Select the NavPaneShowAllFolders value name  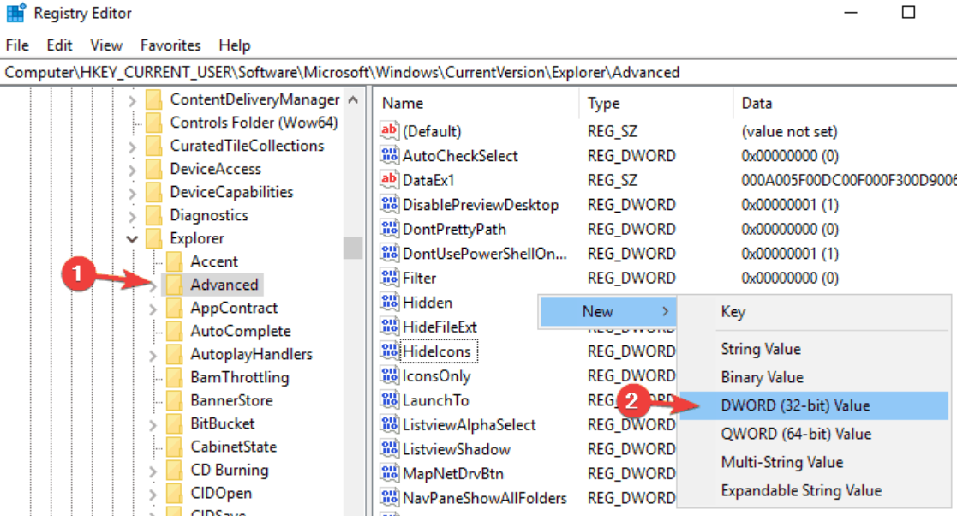pyautogui.click(x=485, y=498)
